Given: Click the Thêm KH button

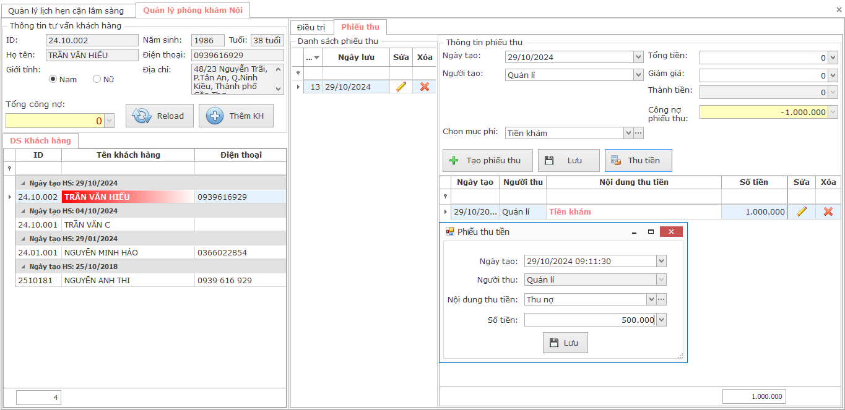Looking at the screenshot, I should (236, 116).
